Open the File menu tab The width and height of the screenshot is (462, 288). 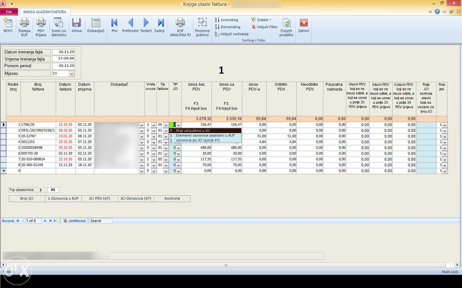(9, 12)
